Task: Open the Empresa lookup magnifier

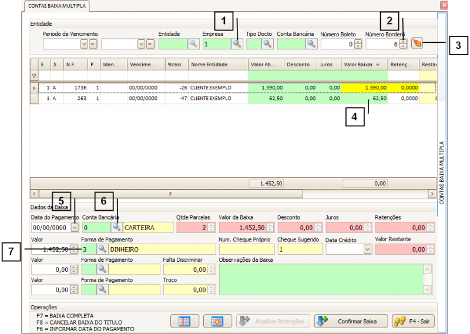Action: click(x=237, y=43)
